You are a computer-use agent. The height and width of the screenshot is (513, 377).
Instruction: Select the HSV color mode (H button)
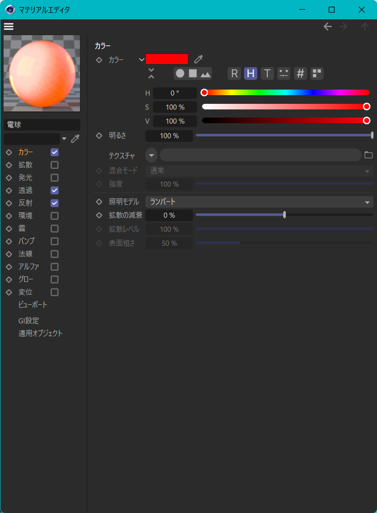pyautogui.click(x=251, y=73)
